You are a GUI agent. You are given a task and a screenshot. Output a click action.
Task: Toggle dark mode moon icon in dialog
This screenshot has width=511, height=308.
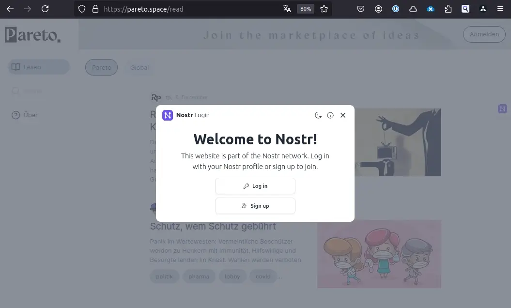click(x=318, y=115)
